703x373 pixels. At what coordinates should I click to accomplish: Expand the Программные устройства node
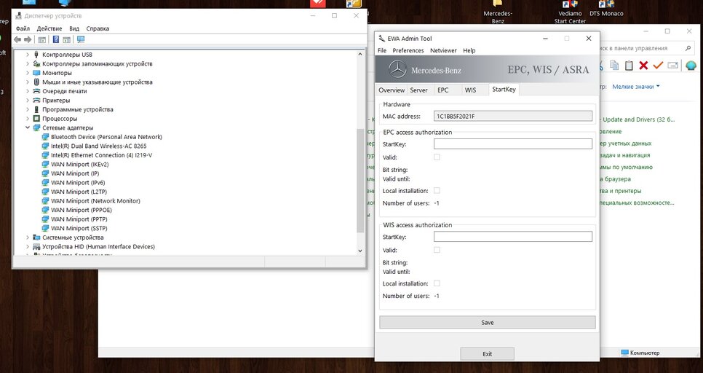28,109
